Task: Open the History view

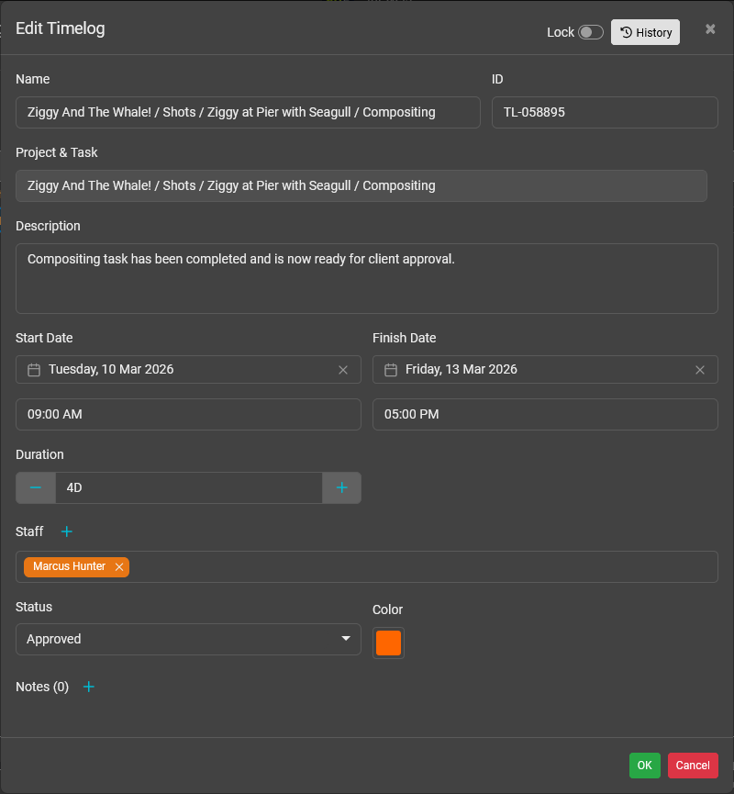Action: 645,32
